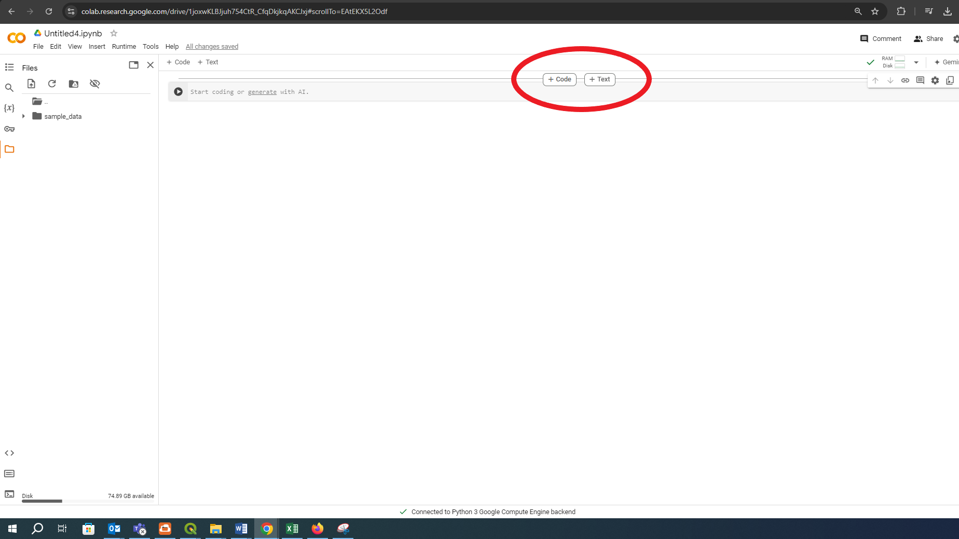Viewport: 959px width, 539px height.
Task: Star the Untitled4.ipynb notebook
Action: click(x=114, y=33)
